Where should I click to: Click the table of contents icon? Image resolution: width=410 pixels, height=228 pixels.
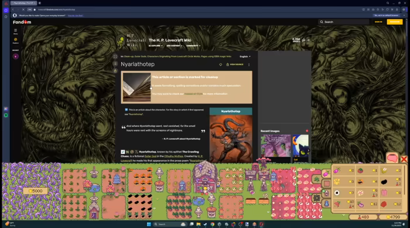pos(115,64)
